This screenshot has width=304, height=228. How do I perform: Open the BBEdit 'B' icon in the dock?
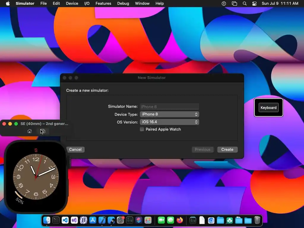click(x=83, y=220)
